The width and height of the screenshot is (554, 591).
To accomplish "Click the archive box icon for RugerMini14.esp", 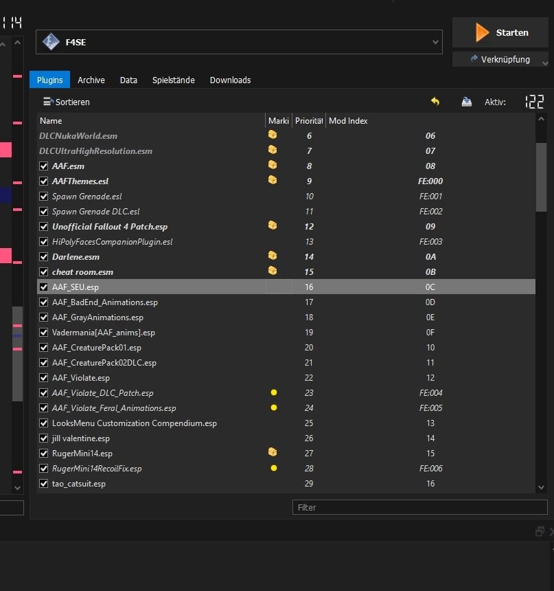I will tap(273, 452).
